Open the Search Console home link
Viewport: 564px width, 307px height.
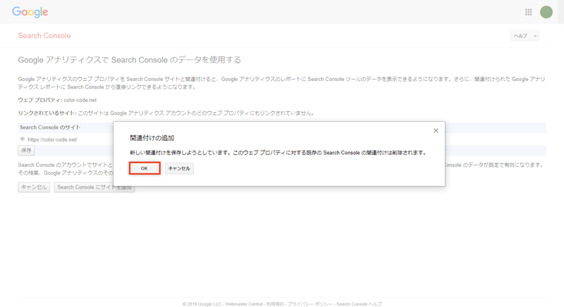click(44, 35)
